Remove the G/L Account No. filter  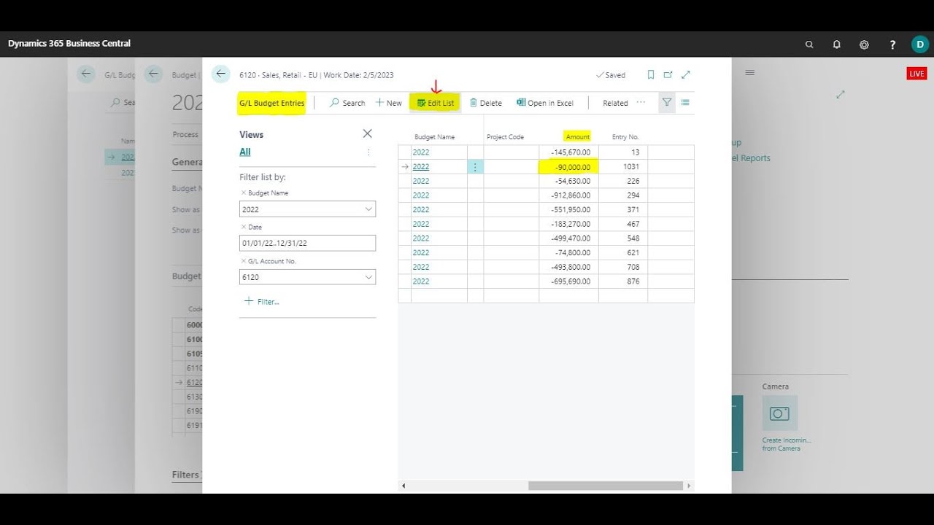click(244, 261)
